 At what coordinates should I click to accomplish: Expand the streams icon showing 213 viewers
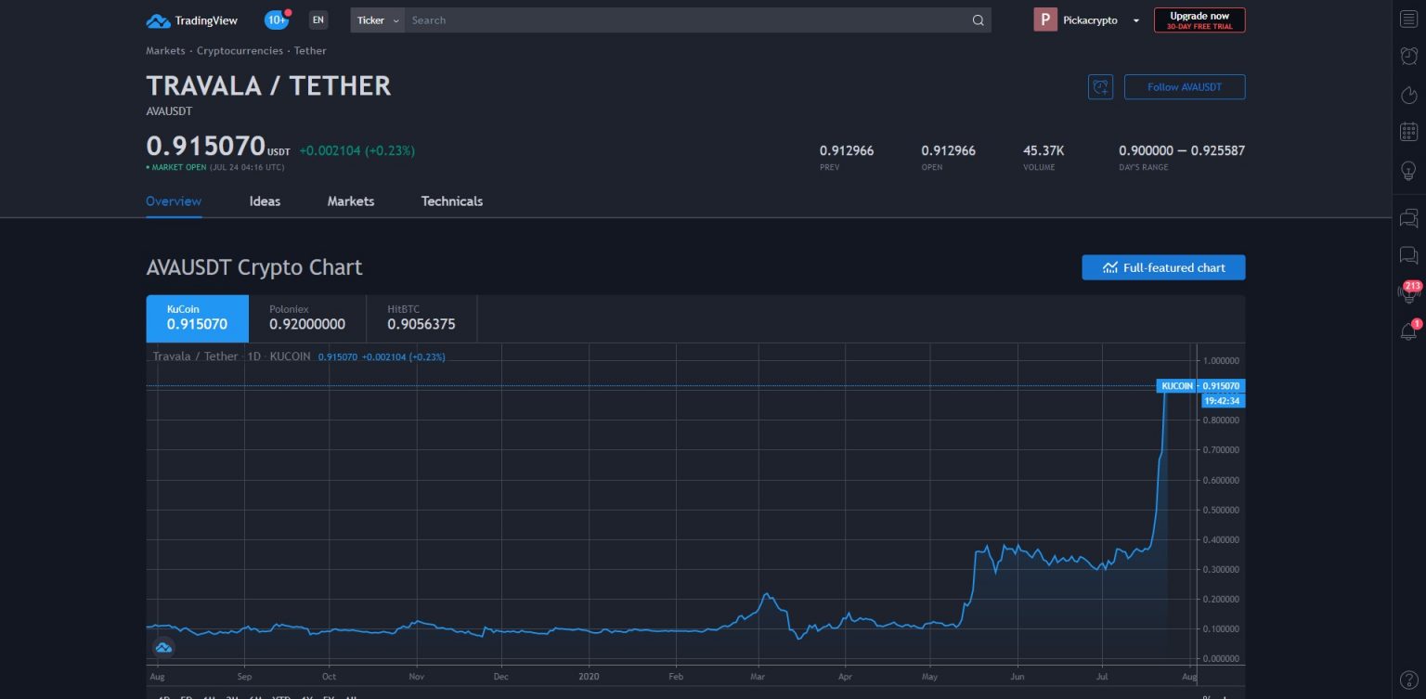pyautogui.click(x=1408, y=291)
